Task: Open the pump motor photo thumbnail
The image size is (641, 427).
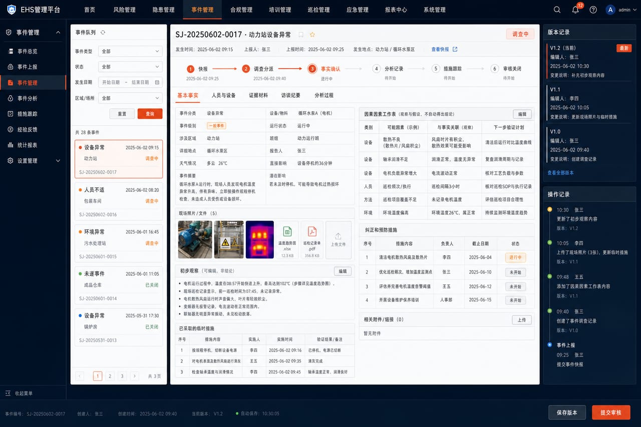Action: [195, 240]
